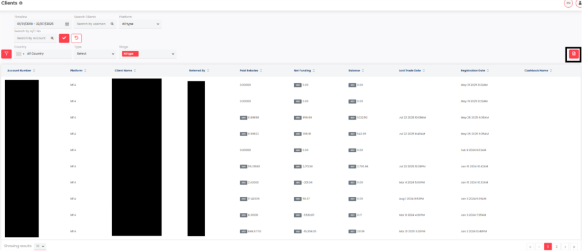Click balance value 1,032.50
The image size is (582, 251).
tap(363, 118)
